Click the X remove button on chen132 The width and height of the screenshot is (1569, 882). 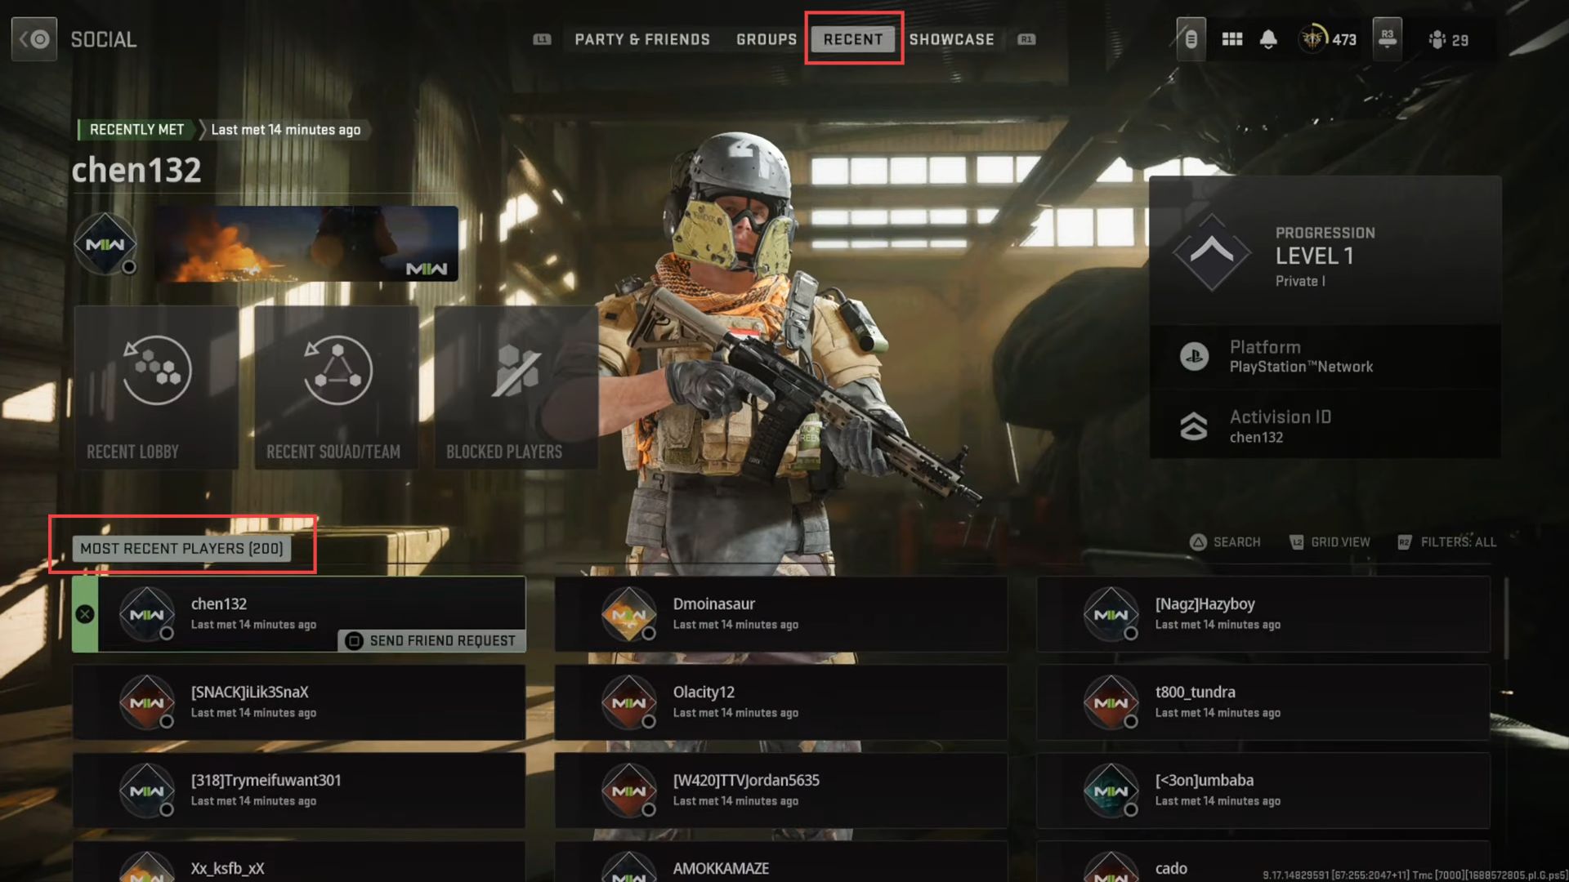click(84, 614)
